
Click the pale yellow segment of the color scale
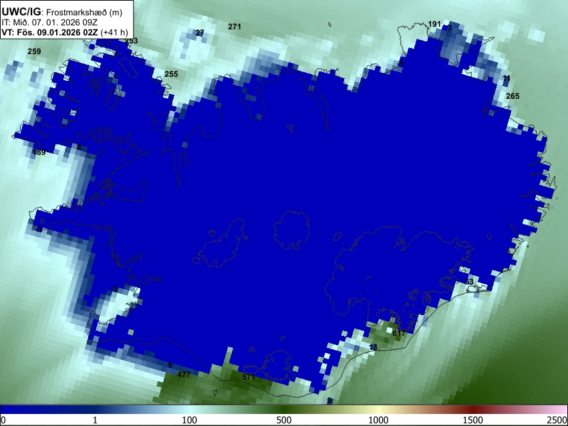click(378, 410)
